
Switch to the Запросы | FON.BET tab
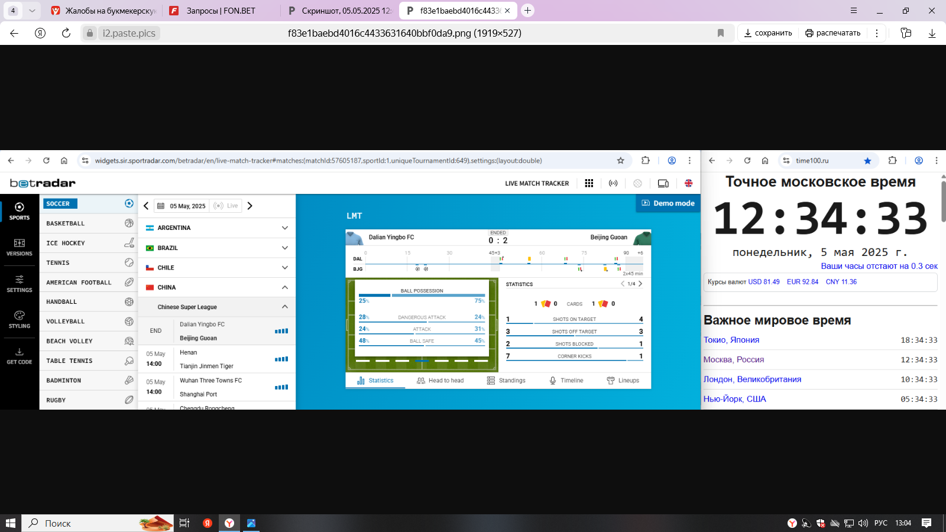(220, 11)
